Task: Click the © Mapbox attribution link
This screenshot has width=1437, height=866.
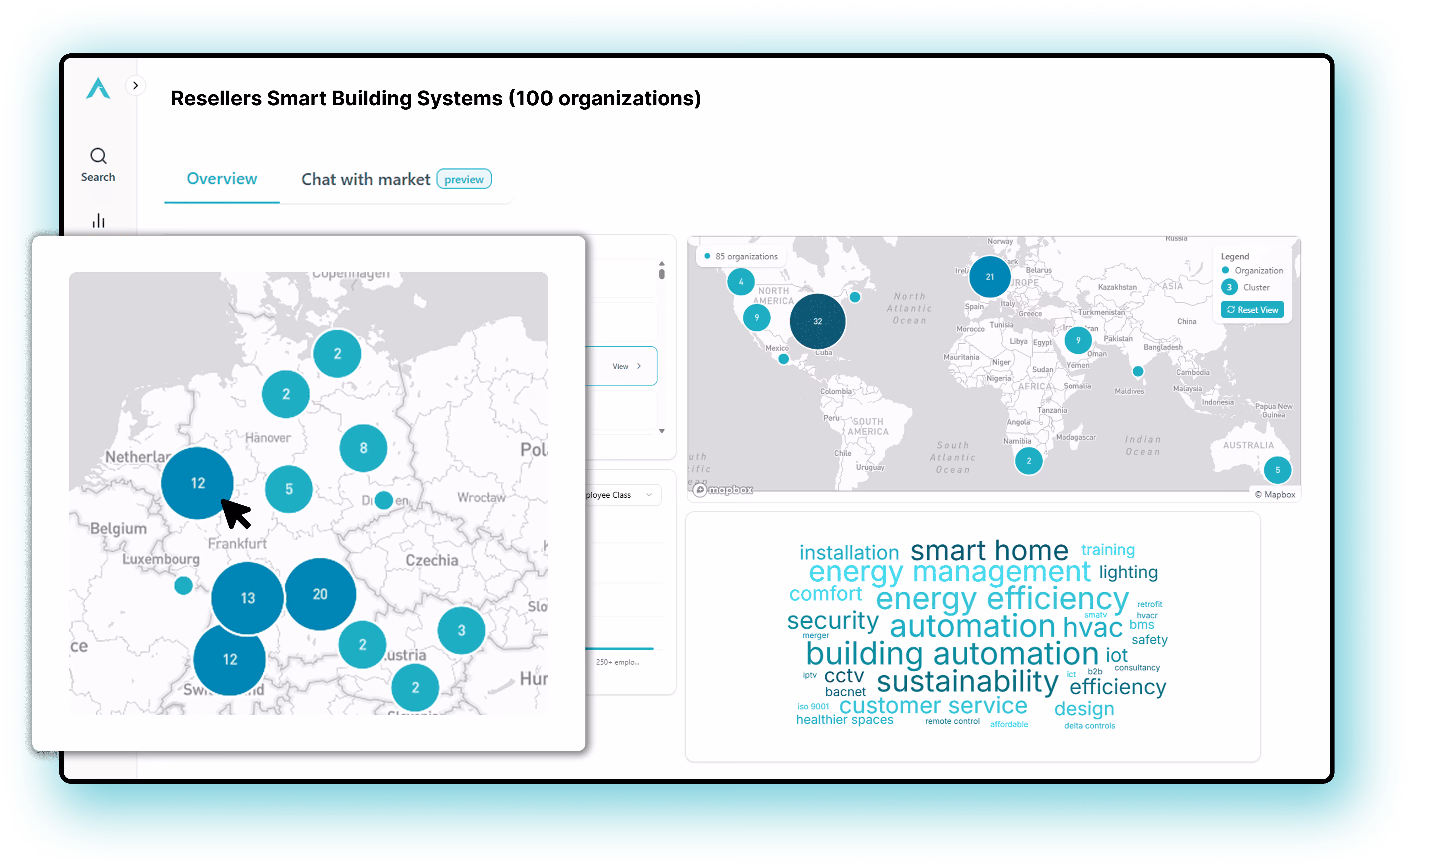Action: [1275, 494]
